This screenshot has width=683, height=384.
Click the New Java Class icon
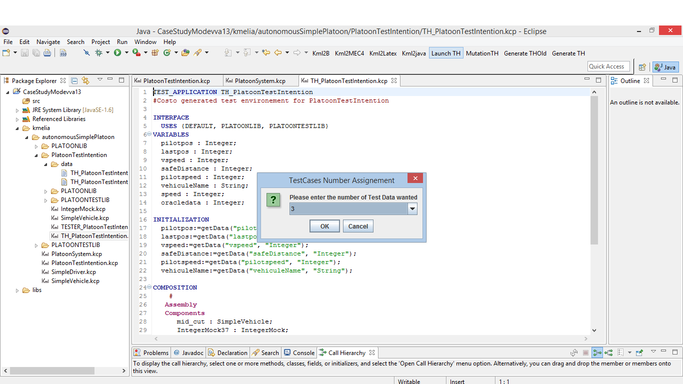point(167,52)
